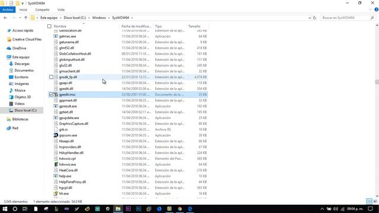Image resolution: width=379 pixels, height=213 pixels.
Task: Click the scrollbar down arrow
Action: tap(377, 196)
